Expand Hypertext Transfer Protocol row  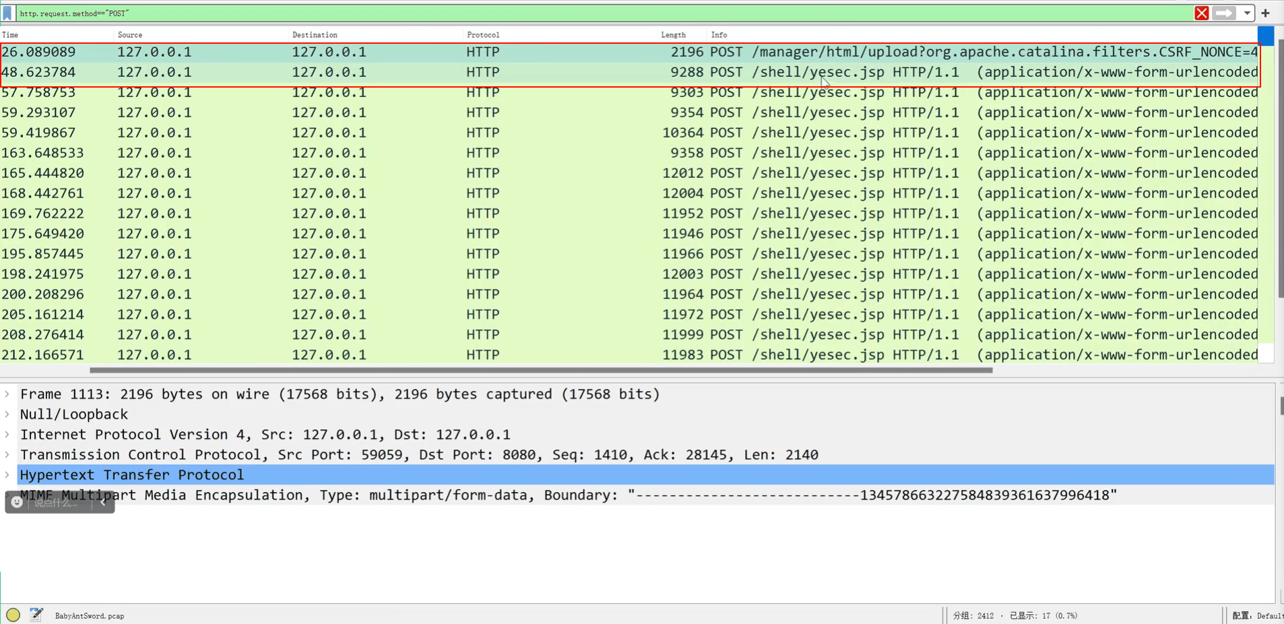(x=7, y=475)
